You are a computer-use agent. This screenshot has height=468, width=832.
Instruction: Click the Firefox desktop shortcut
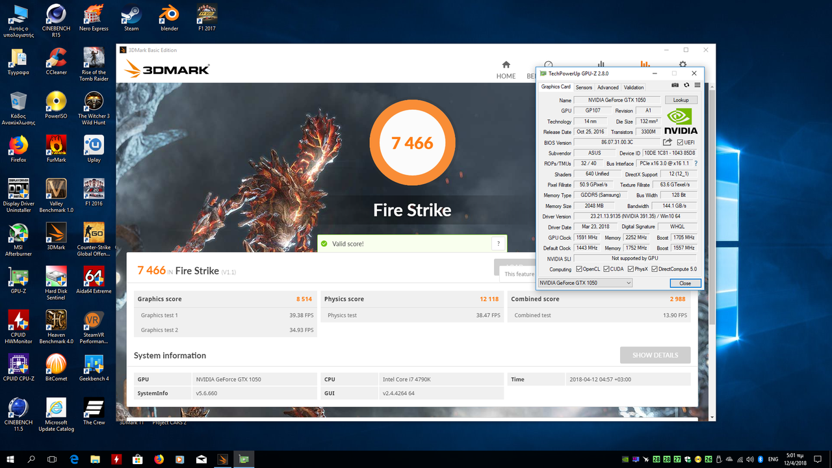coord(18,149)
